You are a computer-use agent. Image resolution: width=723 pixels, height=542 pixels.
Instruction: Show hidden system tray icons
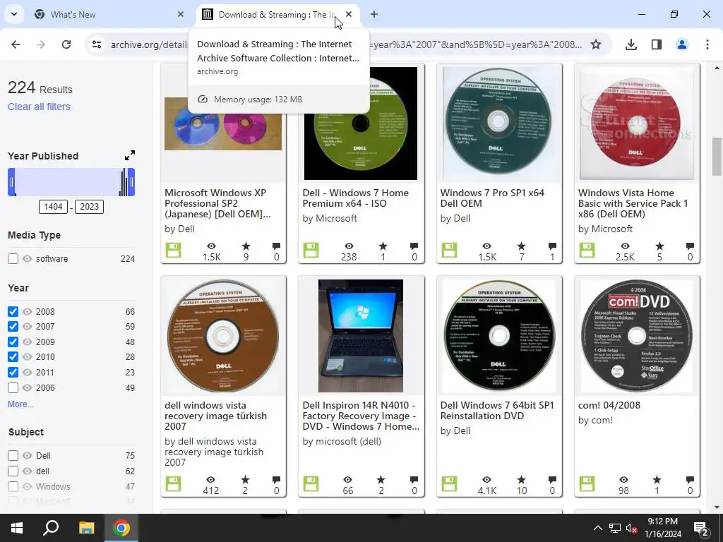click(x=597, y=528)
